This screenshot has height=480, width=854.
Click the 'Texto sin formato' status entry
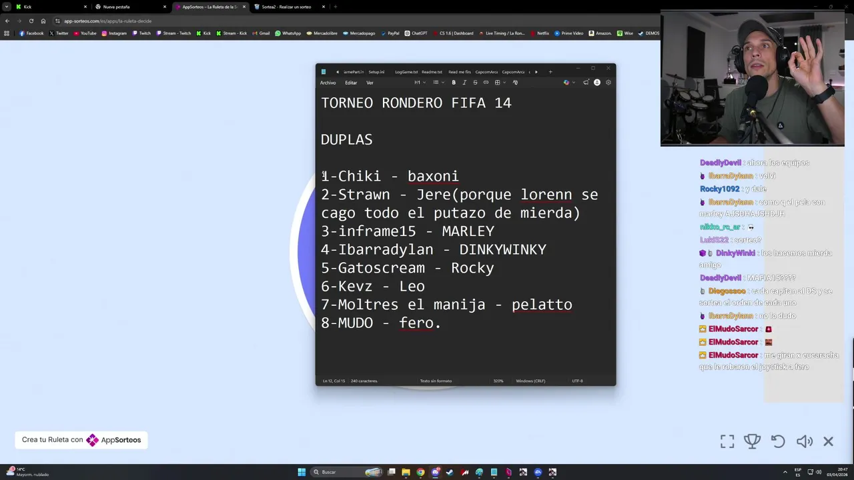(x=436, y=381)
